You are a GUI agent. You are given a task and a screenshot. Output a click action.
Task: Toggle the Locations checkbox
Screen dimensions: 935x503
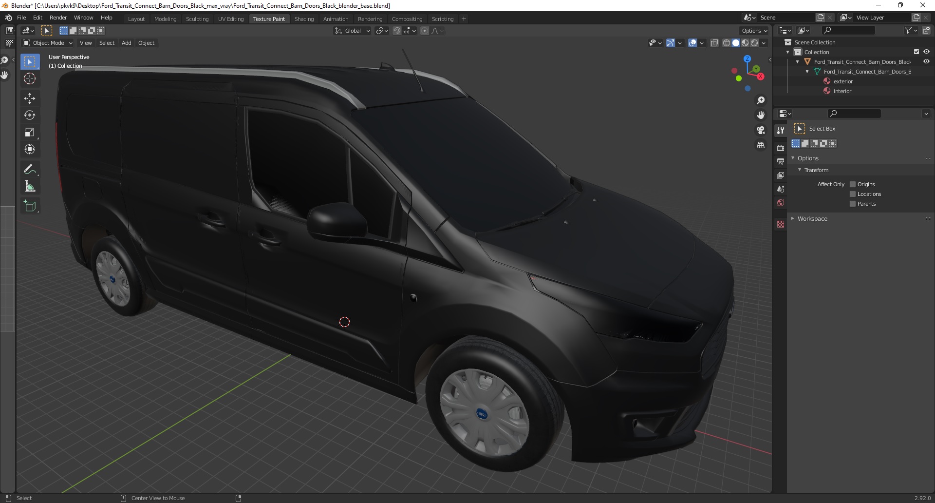(853, 194)
